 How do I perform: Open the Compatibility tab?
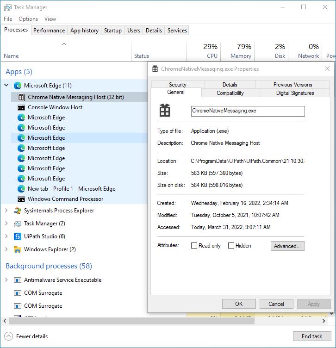click(x=230, y=93)
